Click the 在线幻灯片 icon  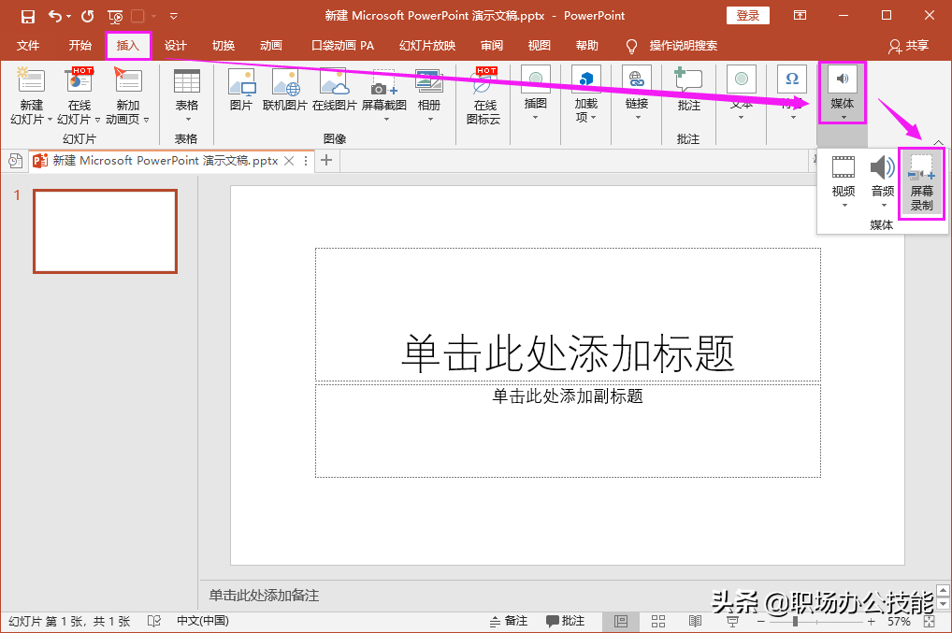(x=79, y=82)
